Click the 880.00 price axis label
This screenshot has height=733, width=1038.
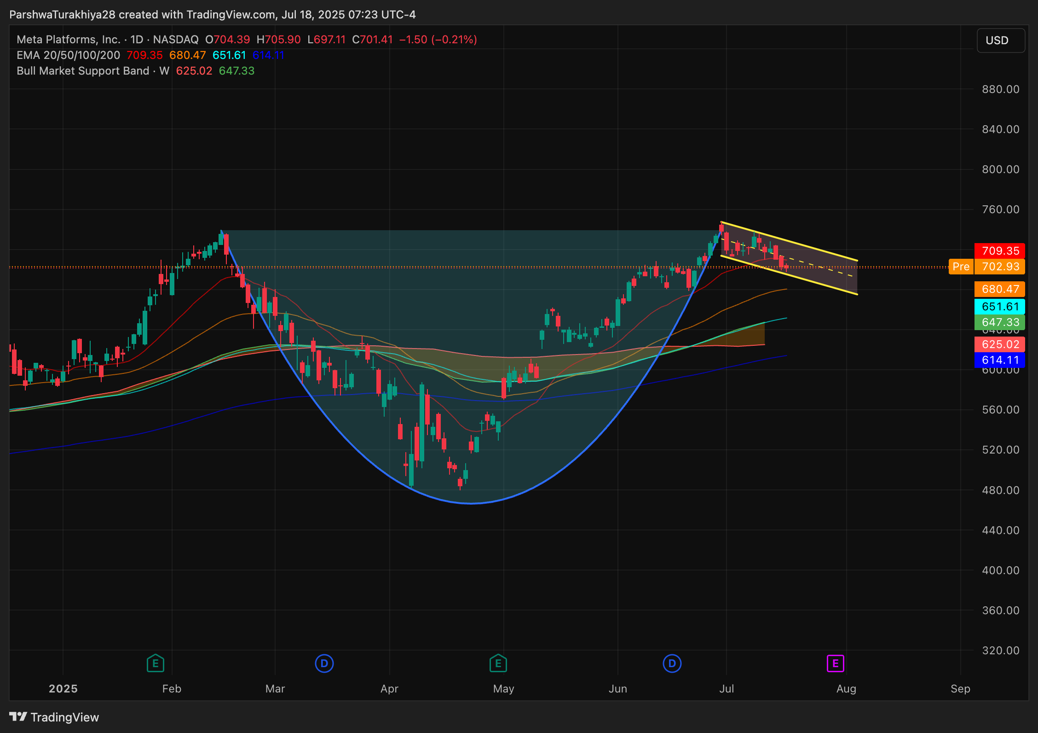(1001, 89)
